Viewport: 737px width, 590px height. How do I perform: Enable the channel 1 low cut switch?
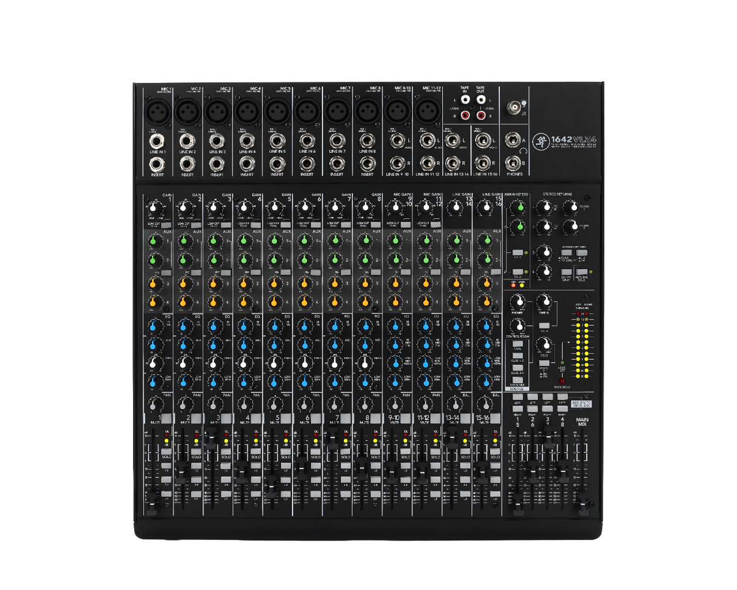(x=166, y=225)
